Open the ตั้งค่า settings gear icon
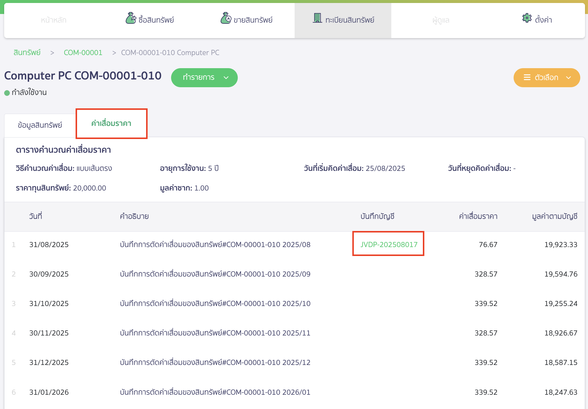 point(527,18)
